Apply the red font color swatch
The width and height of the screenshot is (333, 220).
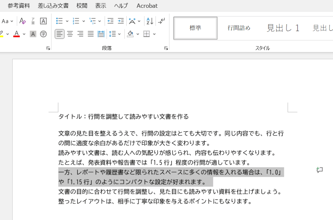[x=17, y=34]
